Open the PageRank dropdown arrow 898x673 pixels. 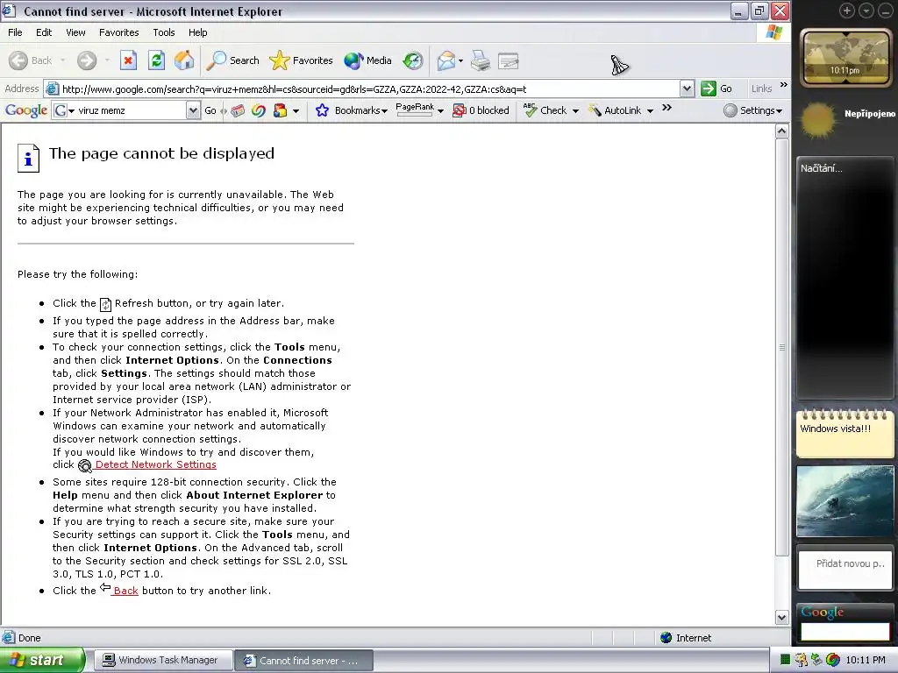pos(440,111)
